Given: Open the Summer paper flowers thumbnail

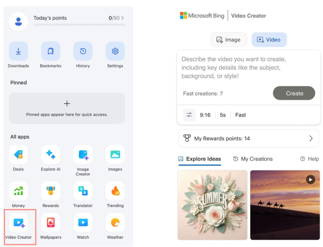Looking at the screenshot, I should 212,205.
